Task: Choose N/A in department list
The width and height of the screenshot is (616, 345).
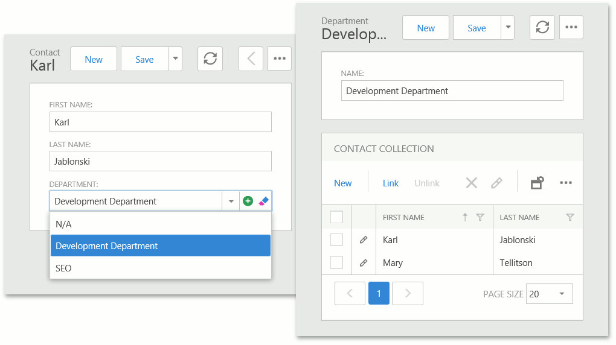Action: pyautogui.click(x=160, y=224)
